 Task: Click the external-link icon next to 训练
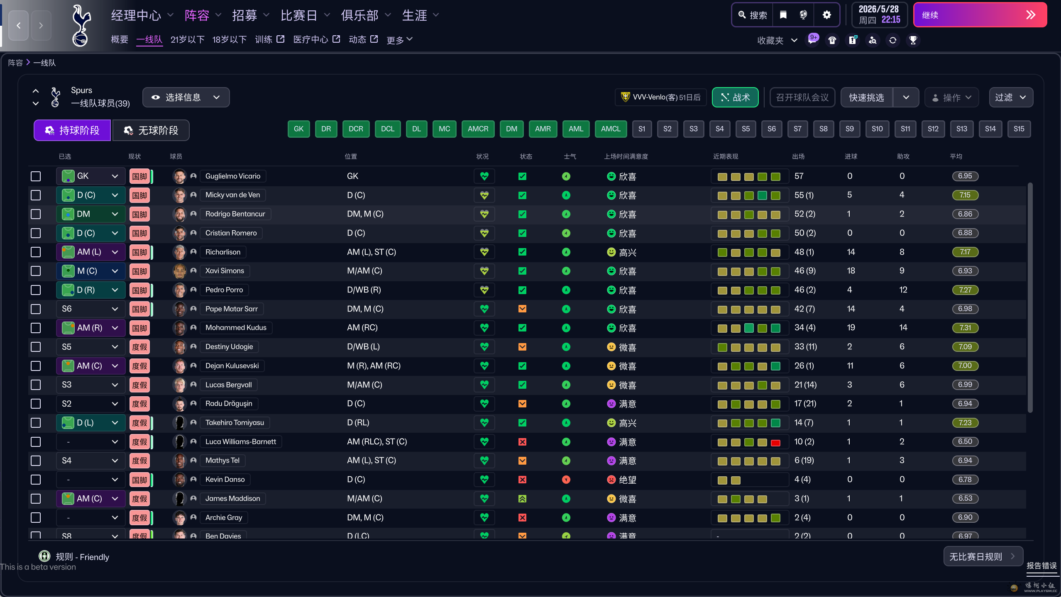(281, 39)
